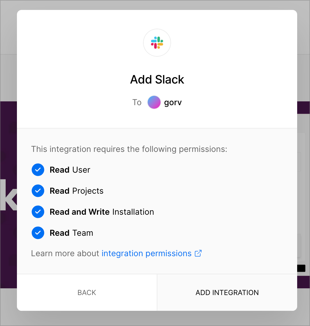Go back using the BACK button
Image resolution: width=310 pixels, height=326 pixels.
(87, 292)
